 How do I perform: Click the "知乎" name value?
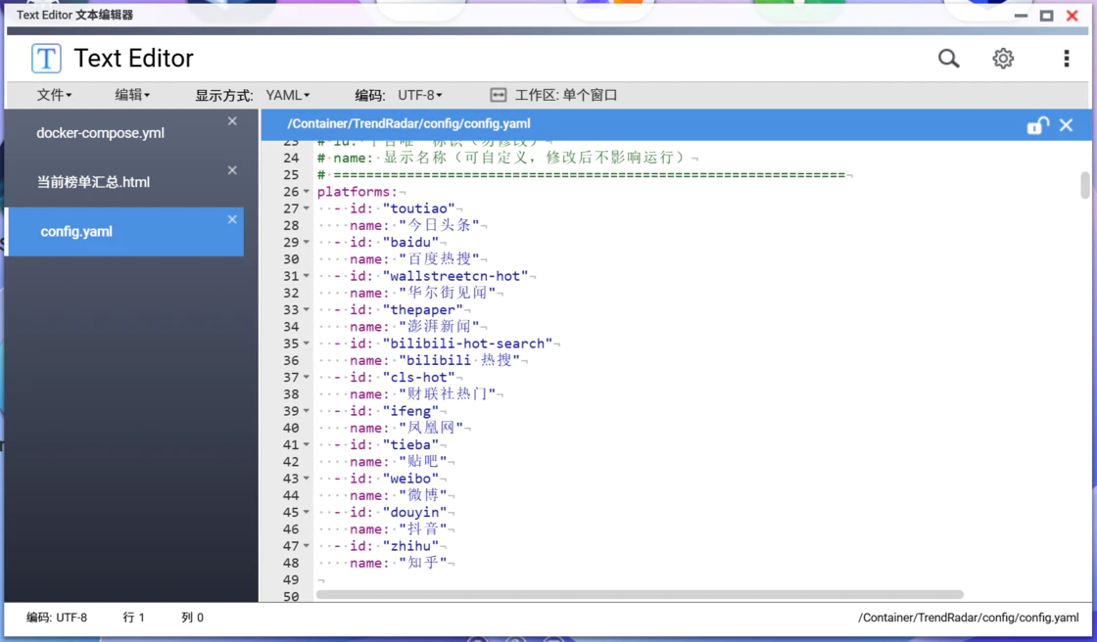tap(422, 563)
